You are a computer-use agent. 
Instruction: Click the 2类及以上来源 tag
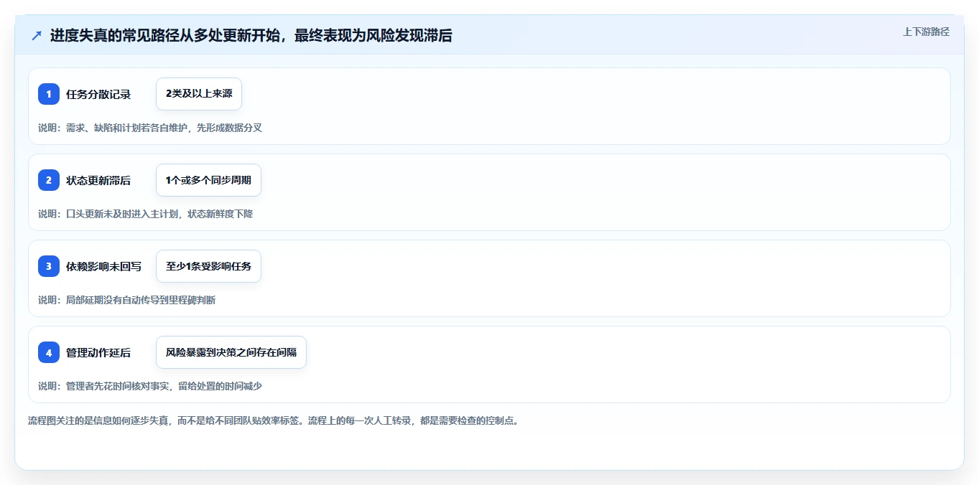tap(199, 94)
